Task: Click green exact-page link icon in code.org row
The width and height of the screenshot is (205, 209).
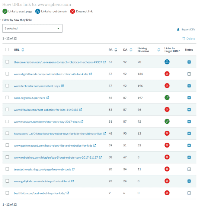Action: [167, 97]
